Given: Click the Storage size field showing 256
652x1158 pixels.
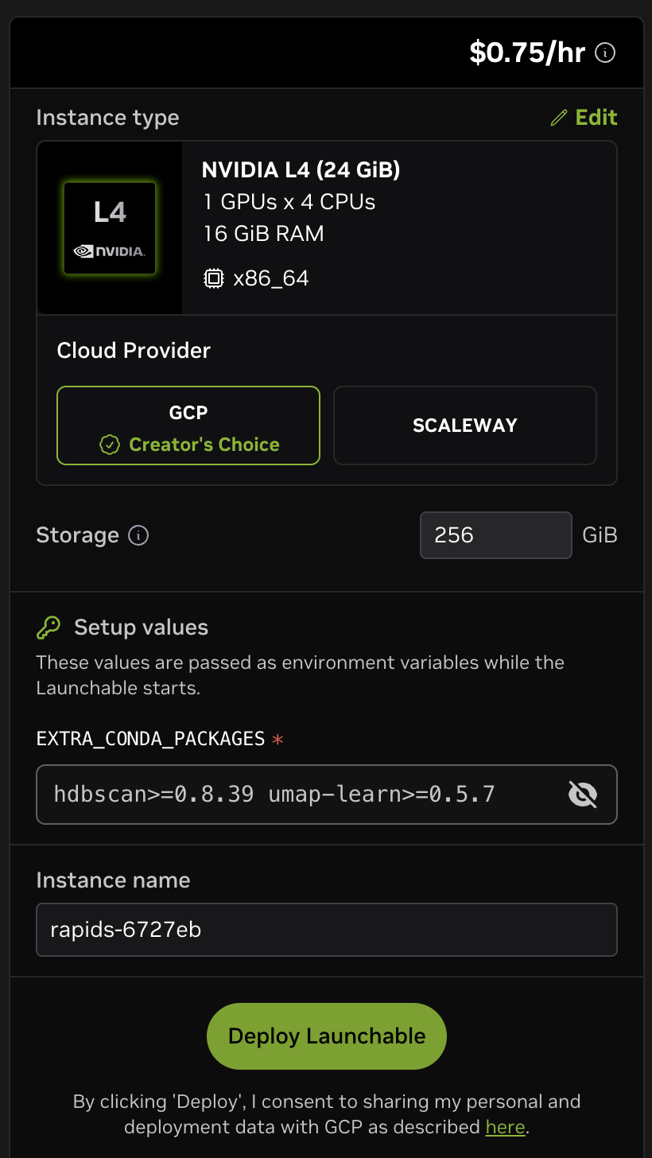Looking at the screenshot, I should point(496,535).
